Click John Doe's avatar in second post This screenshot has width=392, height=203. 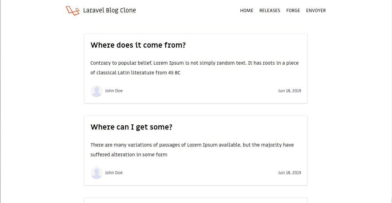[97, 173]
